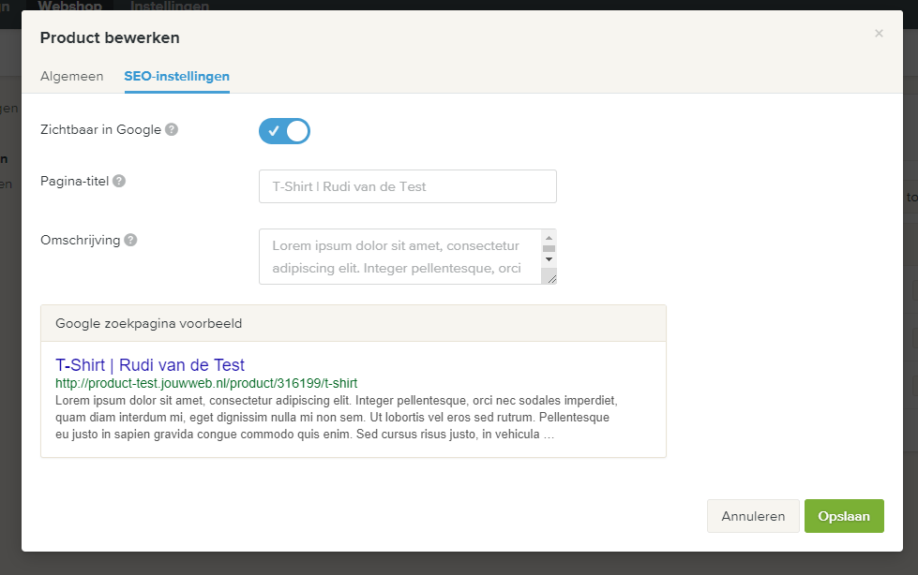Click inside the Pagina-titel input field
This screenshot has width=918, height=575.
[407, 185]
